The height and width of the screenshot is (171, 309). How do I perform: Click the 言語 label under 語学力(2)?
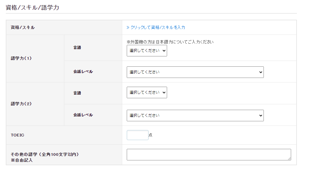(77, 93)
